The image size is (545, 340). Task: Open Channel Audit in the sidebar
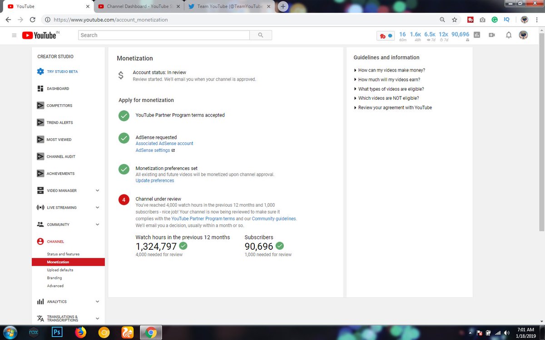pos(61,156)
